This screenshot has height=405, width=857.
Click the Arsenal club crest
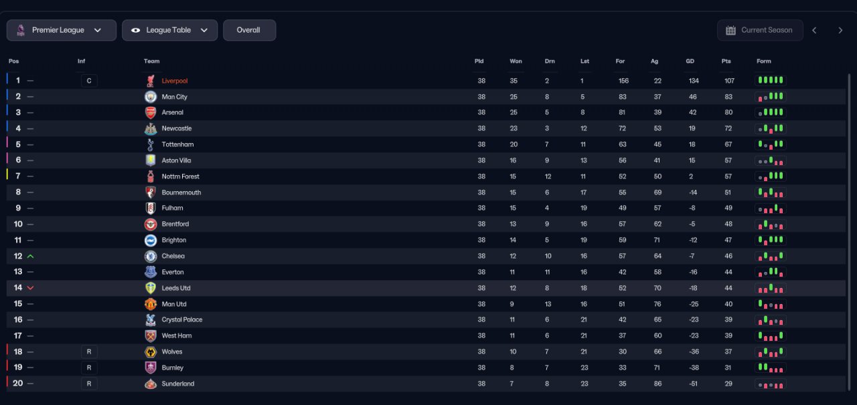151,112
